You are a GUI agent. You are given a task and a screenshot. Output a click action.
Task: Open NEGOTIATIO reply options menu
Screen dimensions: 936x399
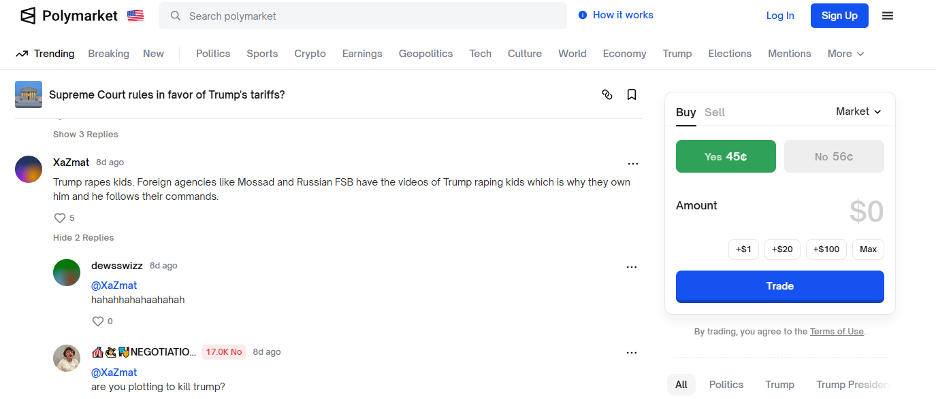[x=632, y=353]
